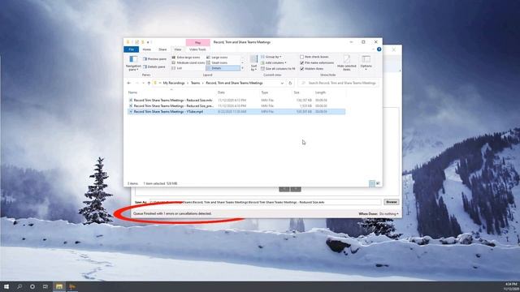Select Details layout option
The height and width of the screenshot is (292, 520).
pyautogui.click(x=223, y=68)
